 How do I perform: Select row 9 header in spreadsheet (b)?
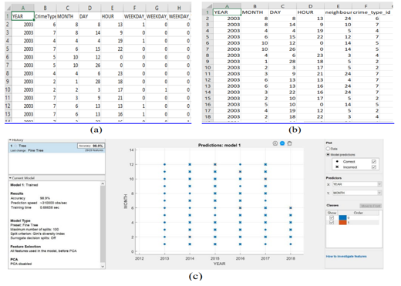click(x=207, y=62)
